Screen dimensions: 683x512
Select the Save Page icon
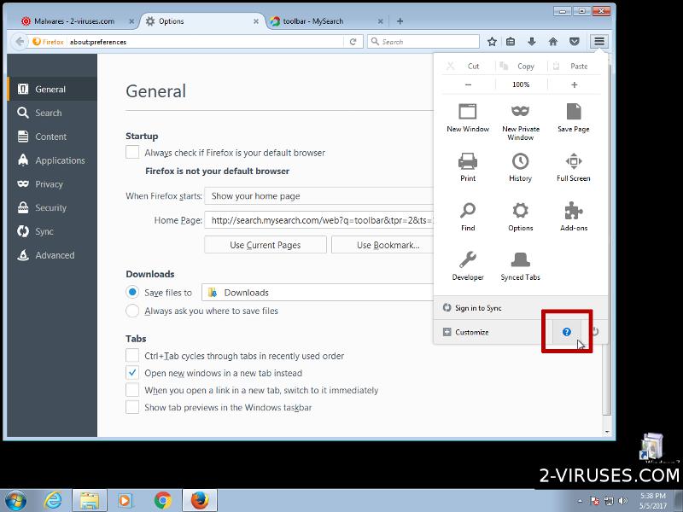pyautogui.click(x=574, y=118)
